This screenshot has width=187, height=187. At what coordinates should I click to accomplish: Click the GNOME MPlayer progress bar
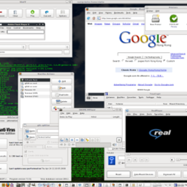(x=93, y=145)
